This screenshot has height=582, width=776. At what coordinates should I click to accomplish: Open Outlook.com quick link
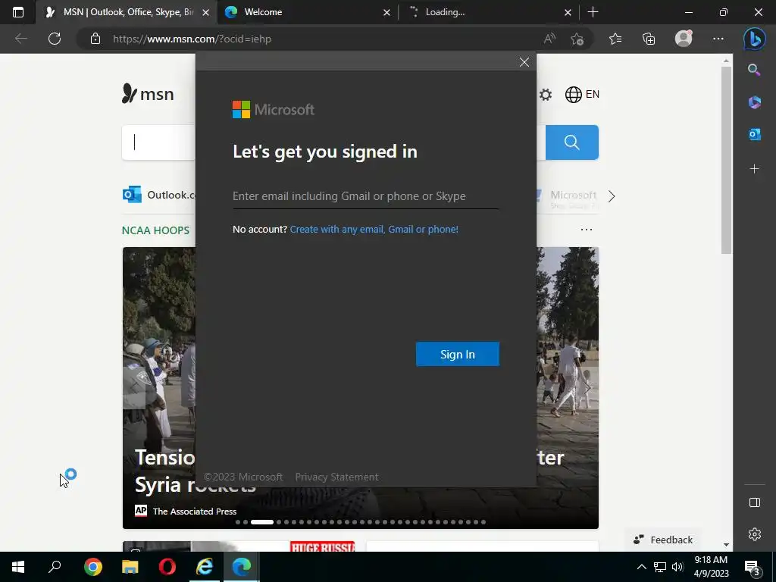click(x=159, y=195)
